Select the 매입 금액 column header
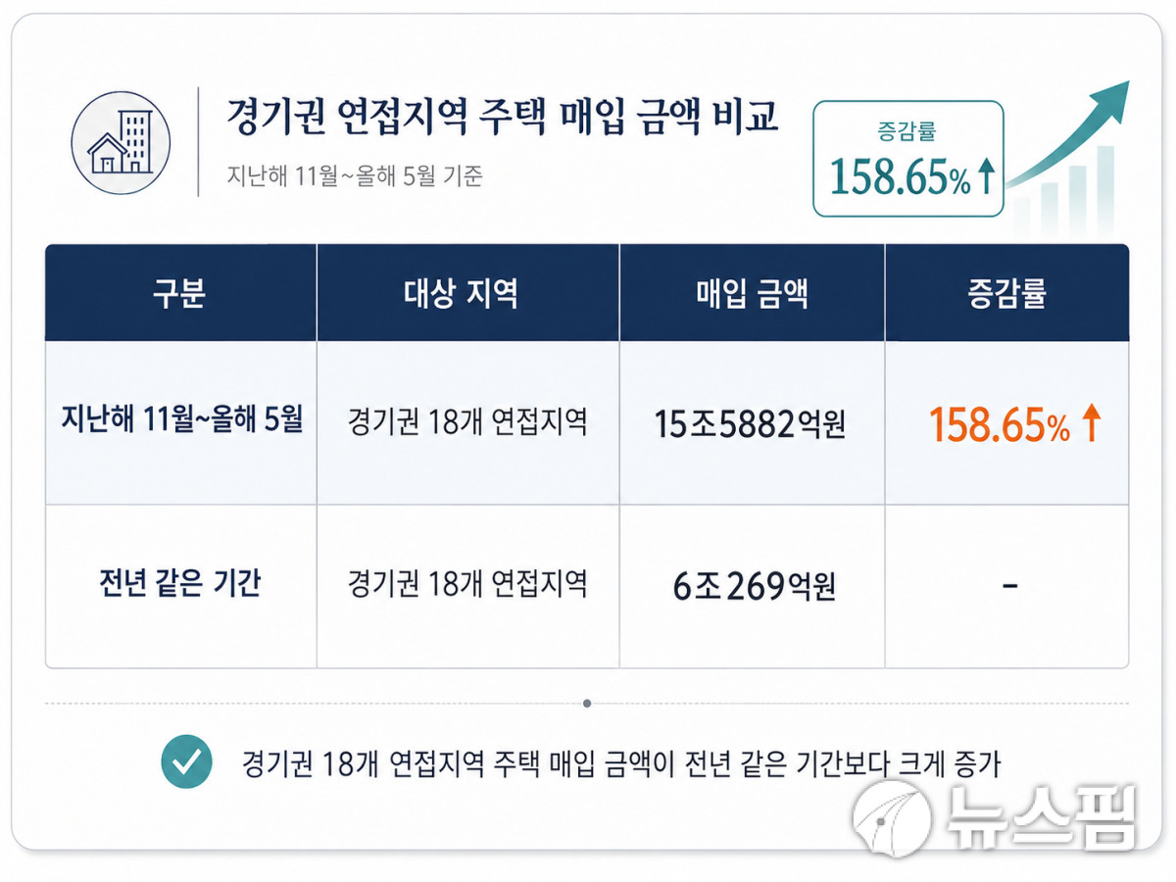The width and height of the screenshot is (1176, 882). [x=753, y=293]
